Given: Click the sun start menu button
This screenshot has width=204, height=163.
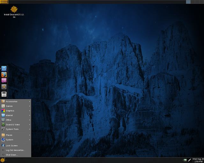Looking at the screenshot, I should click(3, 160).
